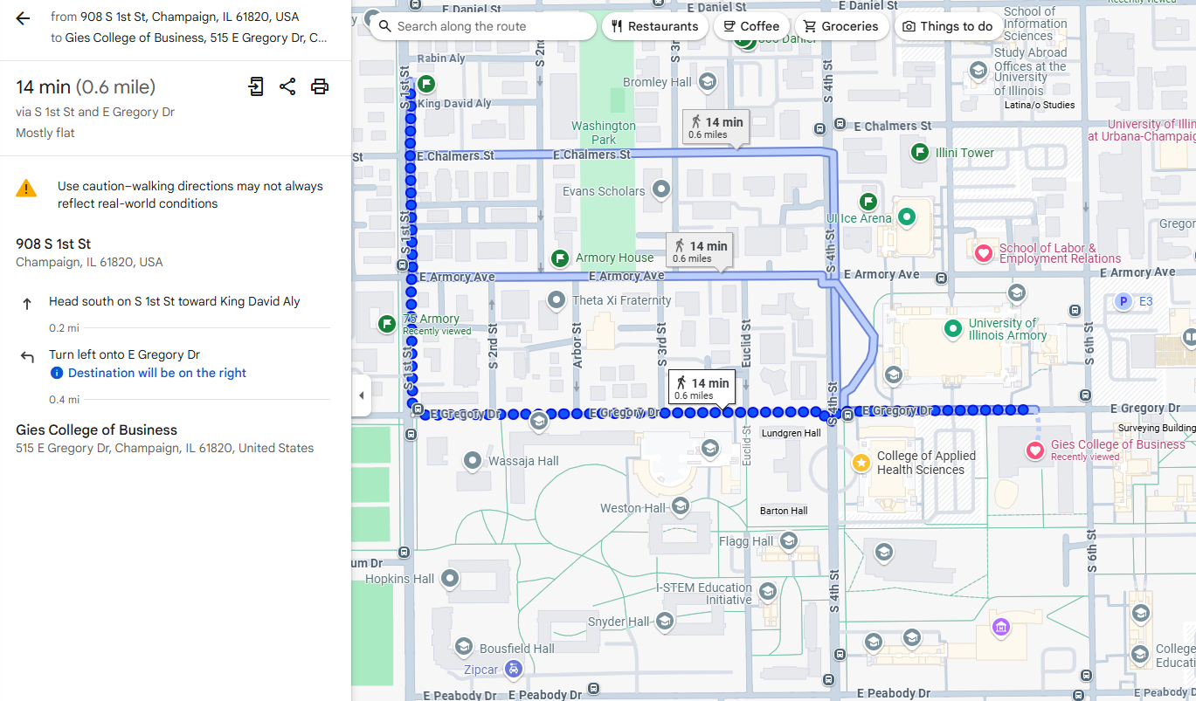Send directions to your phone
The image size is (1196, 701).
pyautogui.click(x=255, y=86)
